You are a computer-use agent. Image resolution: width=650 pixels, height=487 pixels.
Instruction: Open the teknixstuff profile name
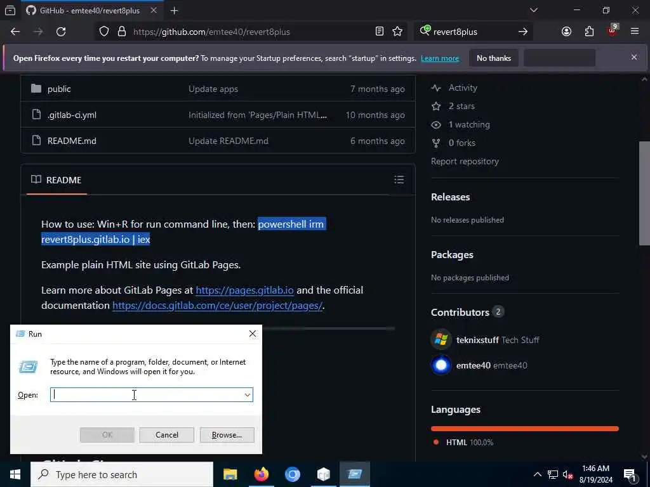[477, 340]
